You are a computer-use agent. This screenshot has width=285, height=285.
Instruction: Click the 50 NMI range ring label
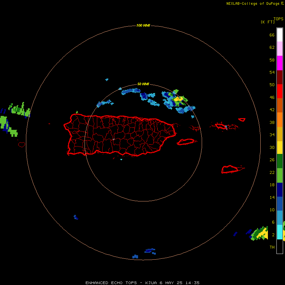click(x=143, y=84)
